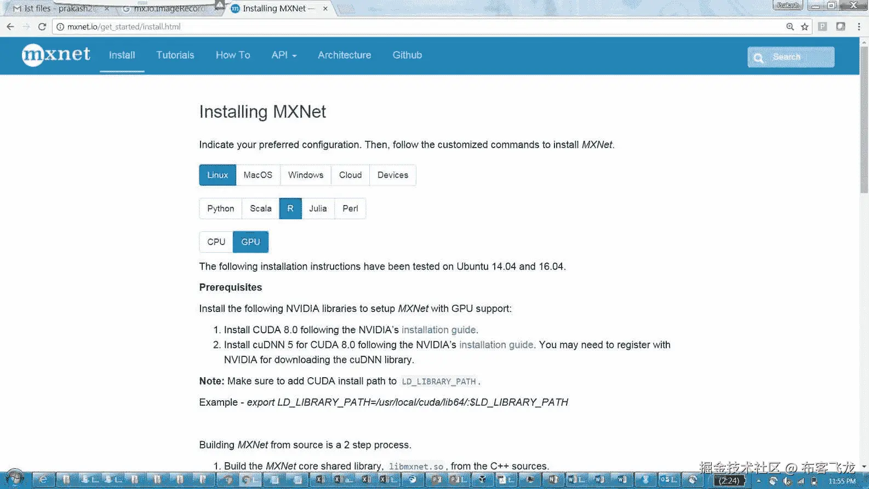
Task: Click the network signal icon in the system tray
Action: 801,481
